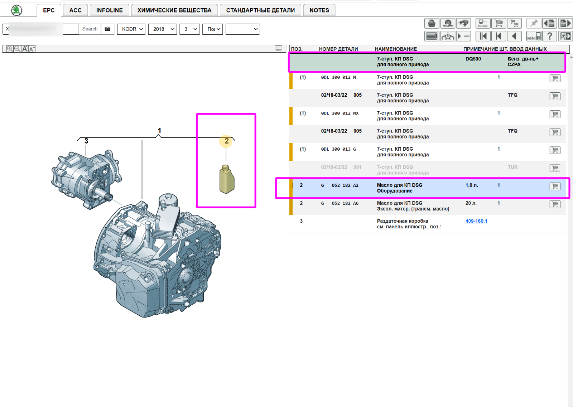The image size is (573, 407).
Task: Click the greyed row with TUR code
Action: [x=428, y=170]
